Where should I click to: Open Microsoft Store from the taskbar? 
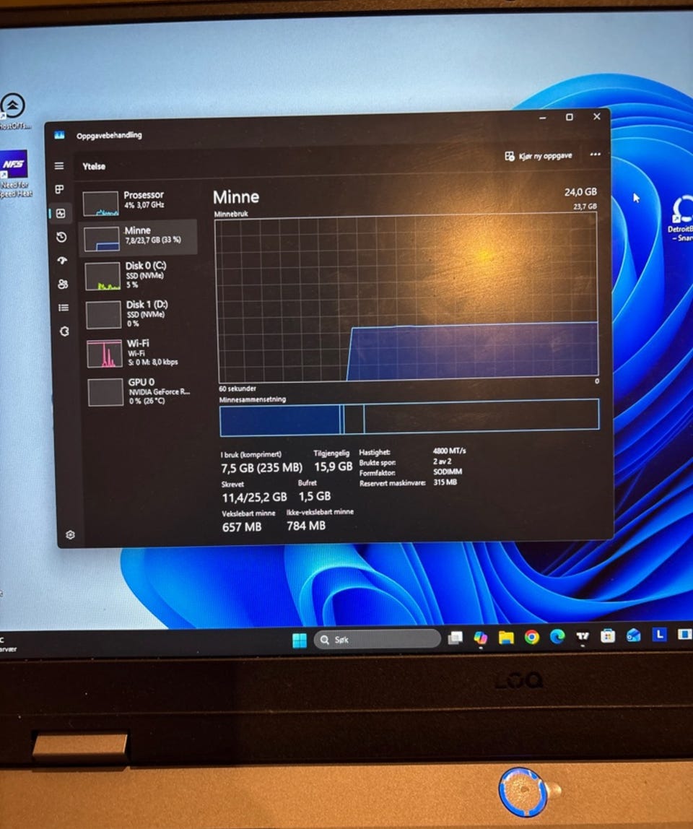[608, 636]
